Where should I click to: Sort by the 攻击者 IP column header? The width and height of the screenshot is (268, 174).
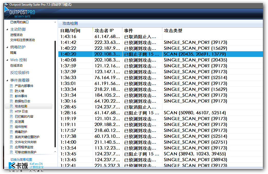(108, 31)
